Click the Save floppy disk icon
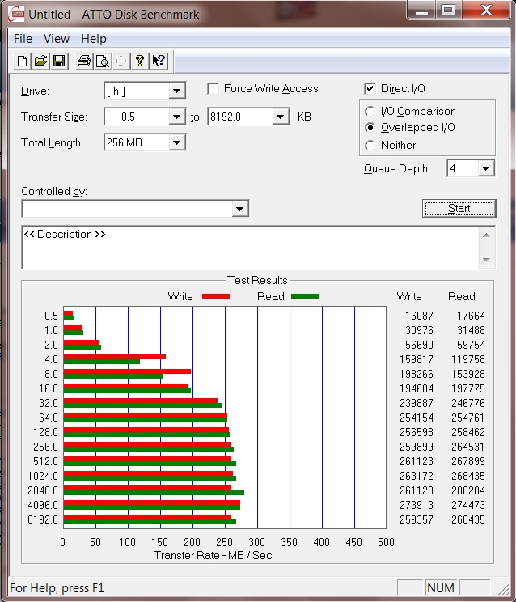 (59, 61)
